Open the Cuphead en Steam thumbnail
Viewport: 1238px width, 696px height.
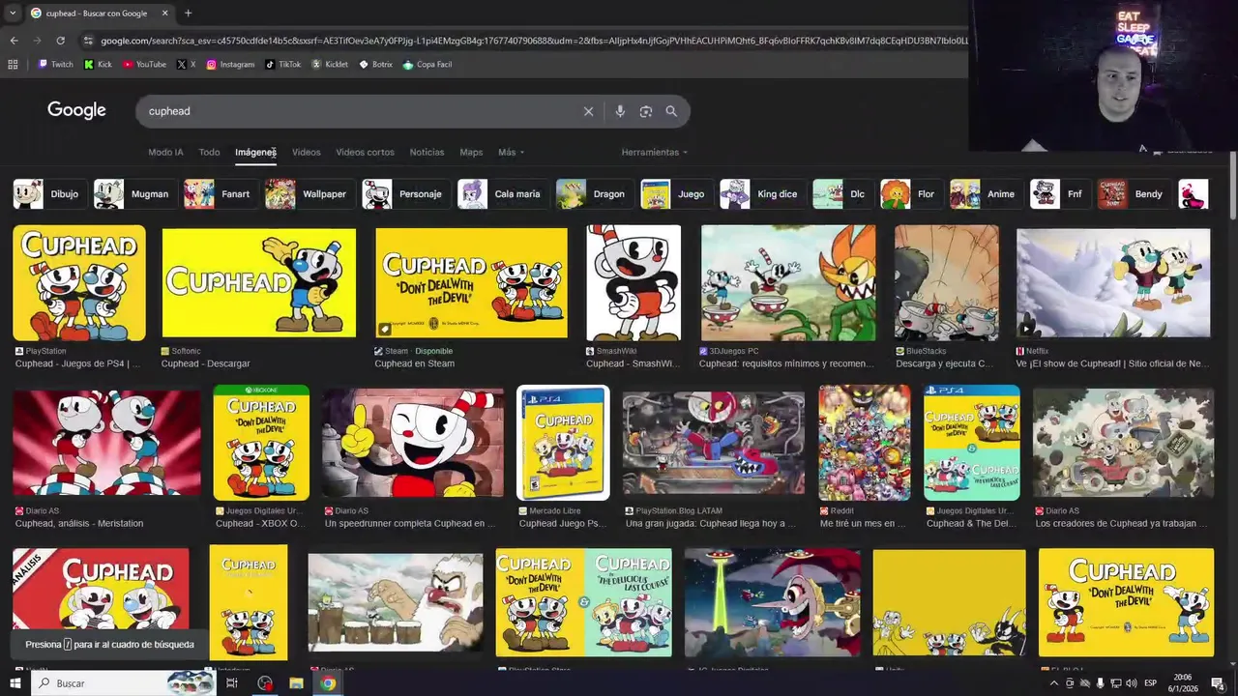click(471, 283)
